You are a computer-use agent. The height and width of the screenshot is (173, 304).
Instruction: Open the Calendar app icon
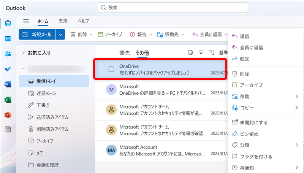(x=8, y=38)
